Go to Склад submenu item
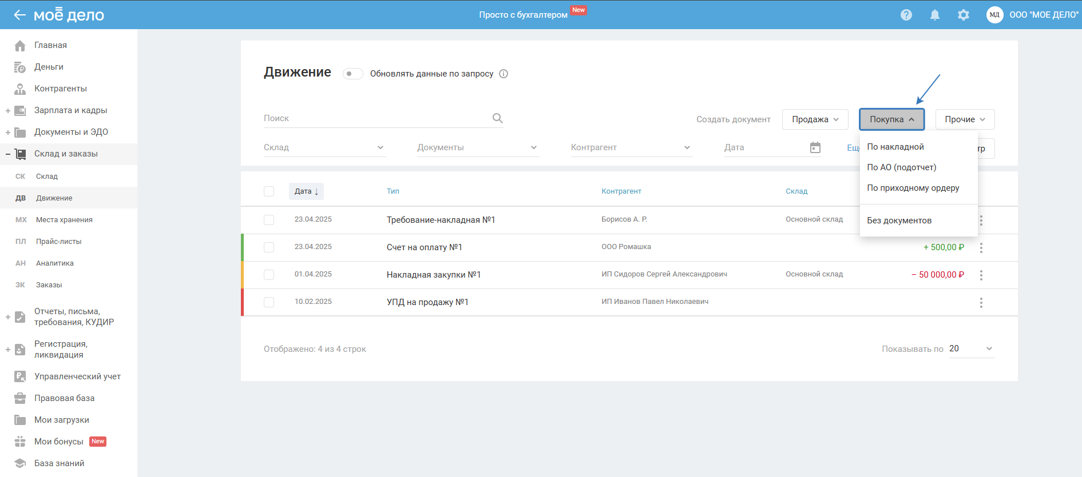The height and width of the screenshot is (477, 1082). coord(47,177)
